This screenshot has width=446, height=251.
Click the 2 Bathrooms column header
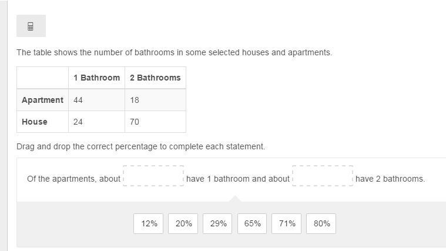155,78
